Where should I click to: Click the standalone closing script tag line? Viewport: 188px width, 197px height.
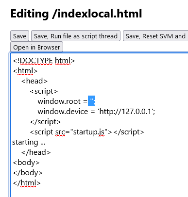click(x=45, y=122)
